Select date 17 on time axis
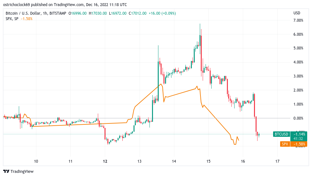Image resolution: width=312 pixels, height=177 pixels. coord(277,161)
